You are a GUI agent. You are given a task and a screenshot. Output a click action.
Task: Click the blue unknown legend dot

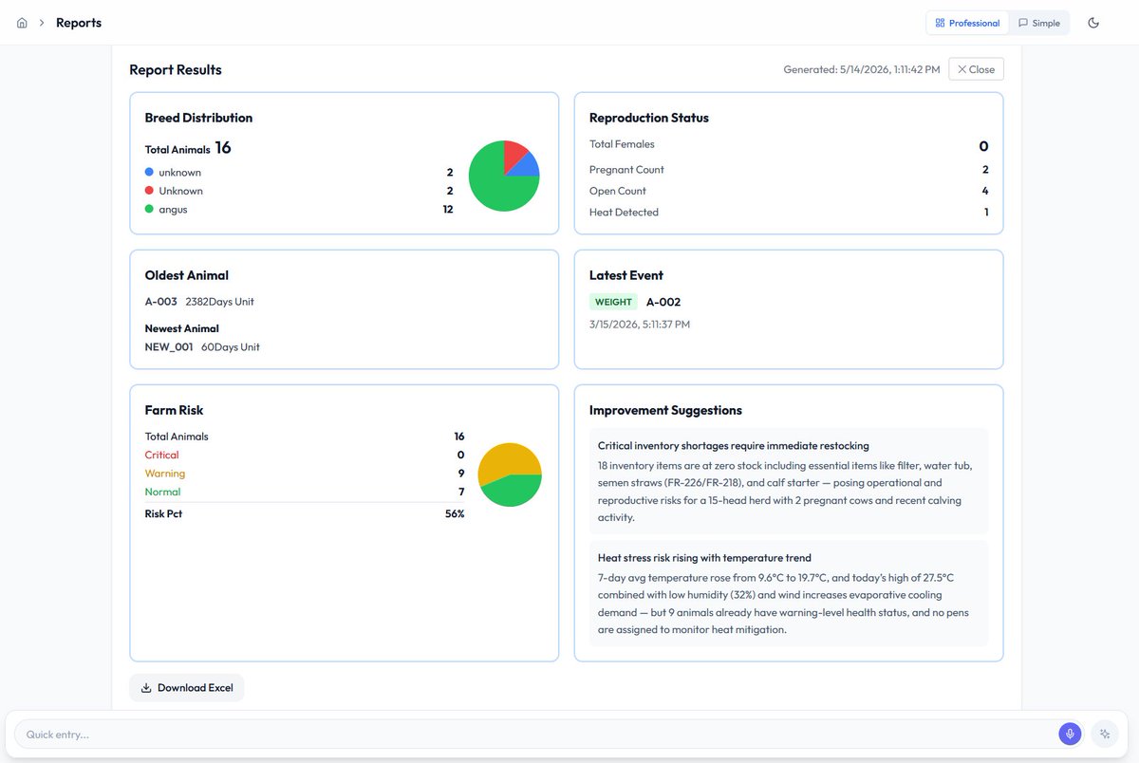tap(149, 172)
